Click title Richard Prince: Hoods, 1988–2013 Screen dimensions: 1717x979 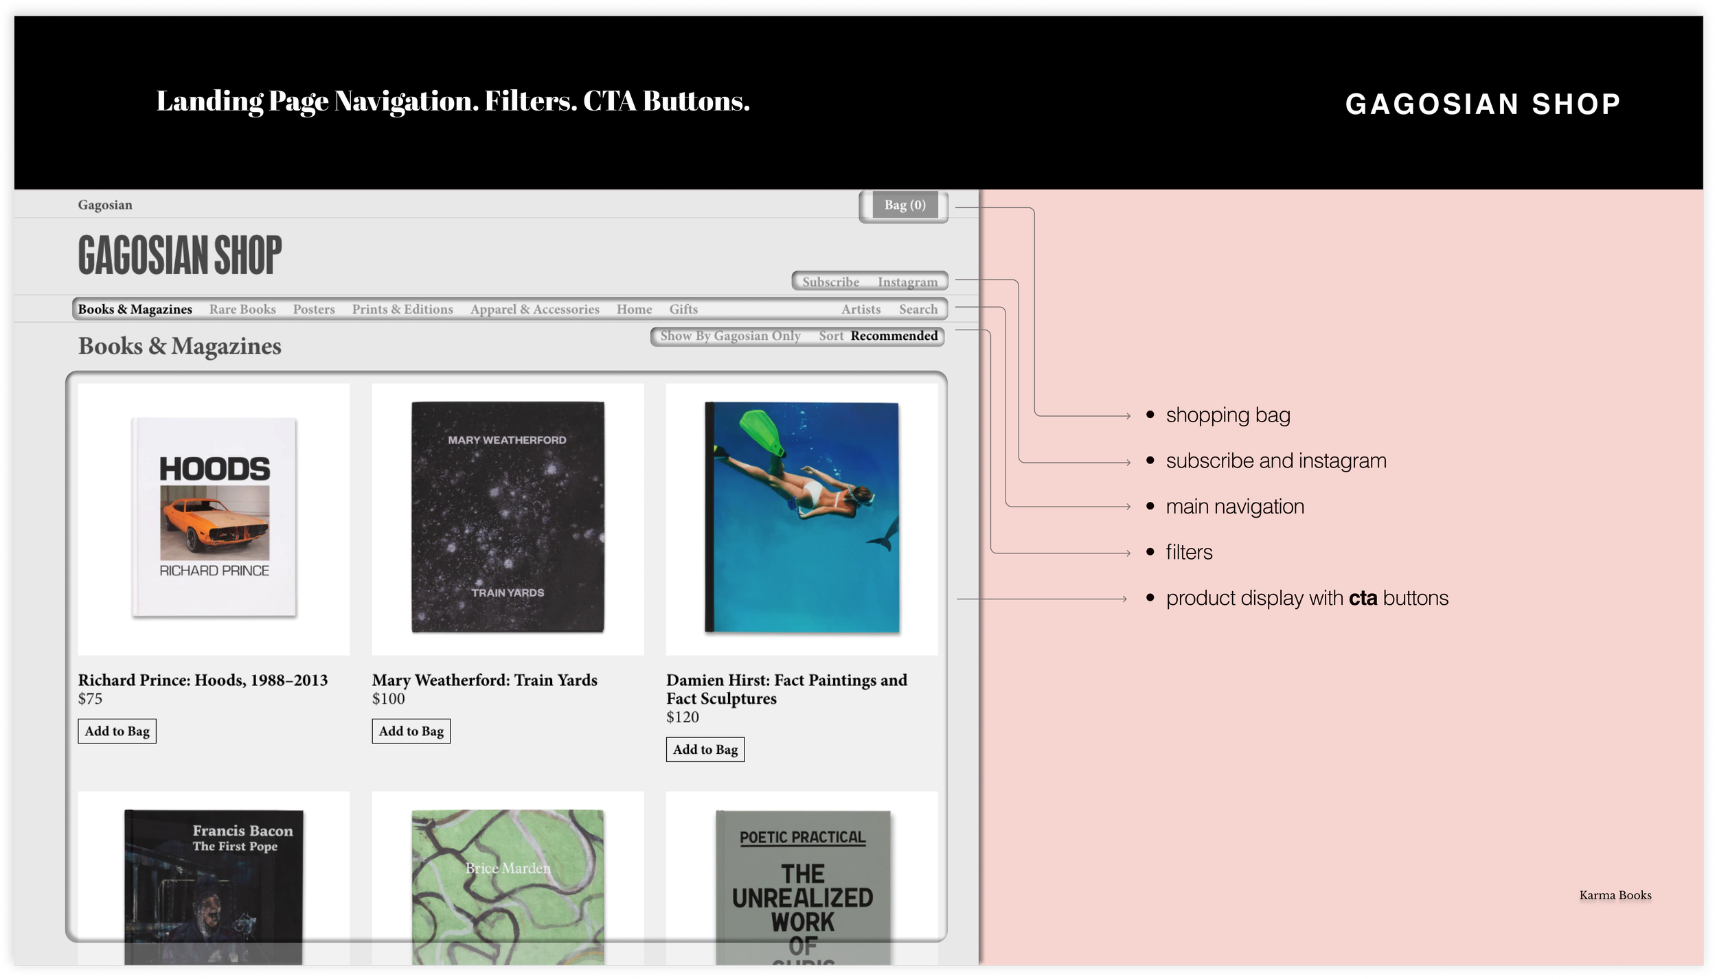click(x=203, y=680)
